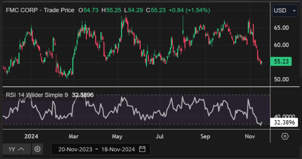
Task: Click the 65.00 price axis label
Action: tap(281, 28)
